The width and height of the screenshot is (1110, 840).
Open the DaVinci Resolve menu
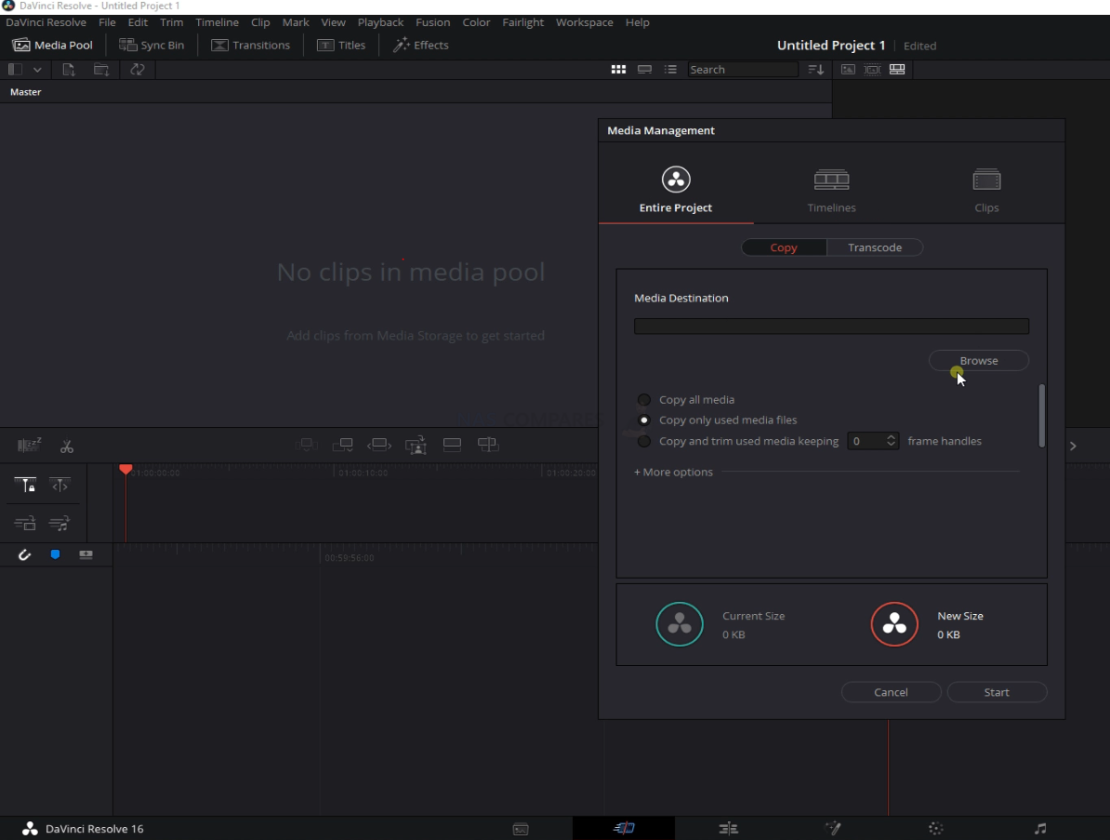coord(46,22)
